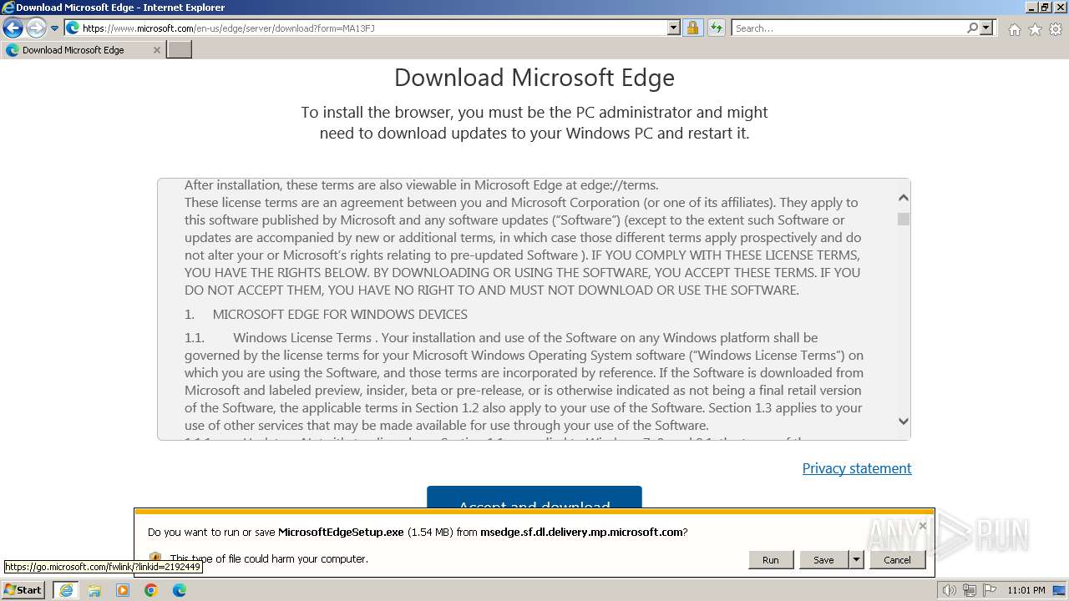
Task: Open the Tools gear icon
Action: click(x=1056, y=29)
